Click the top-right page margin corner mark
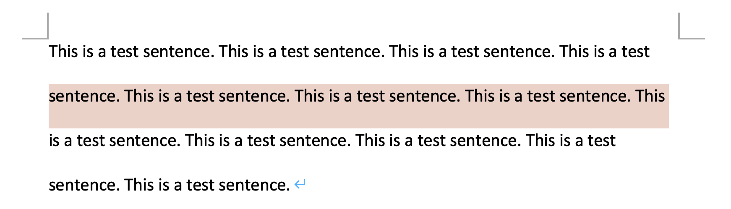The height and width of the screenshot is (209, 731). [692, 26]
